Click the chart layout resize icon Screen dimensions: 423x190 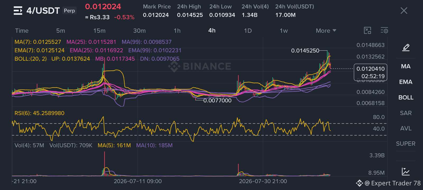click(x=367, y=31)
